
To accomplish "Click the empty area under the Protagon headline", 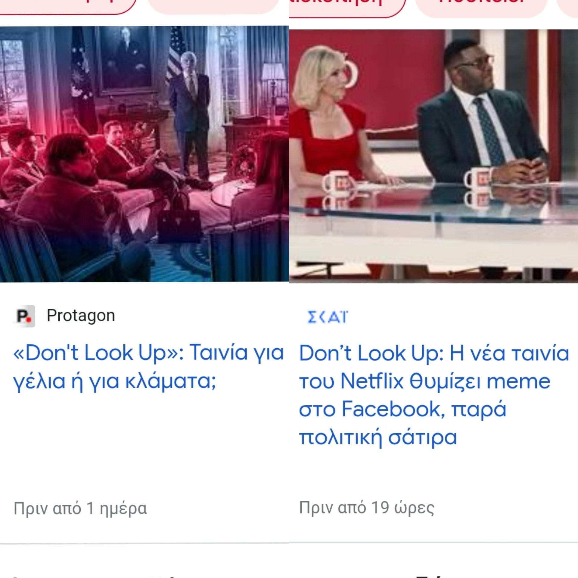I will tap(144, 446).
